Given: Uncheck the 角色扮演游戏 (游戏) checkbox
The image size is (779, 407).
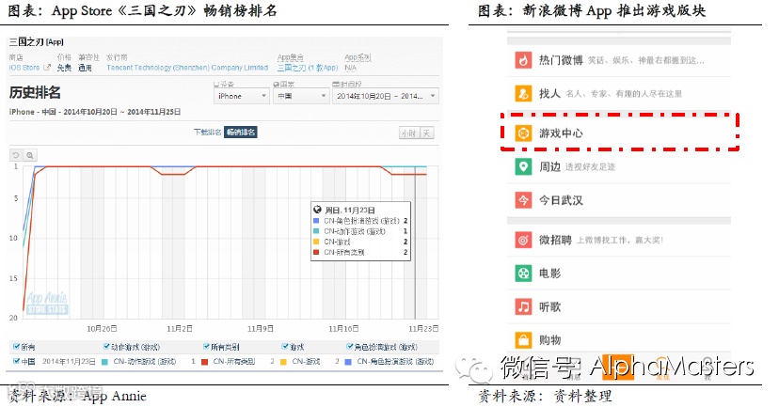Looking at the screenshot, I should coord(350,347).
